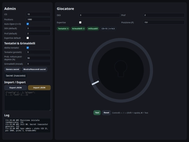Click the Posizione (P) input field
This screenshot has height=142, width=189.
click(x=164, y=22)
